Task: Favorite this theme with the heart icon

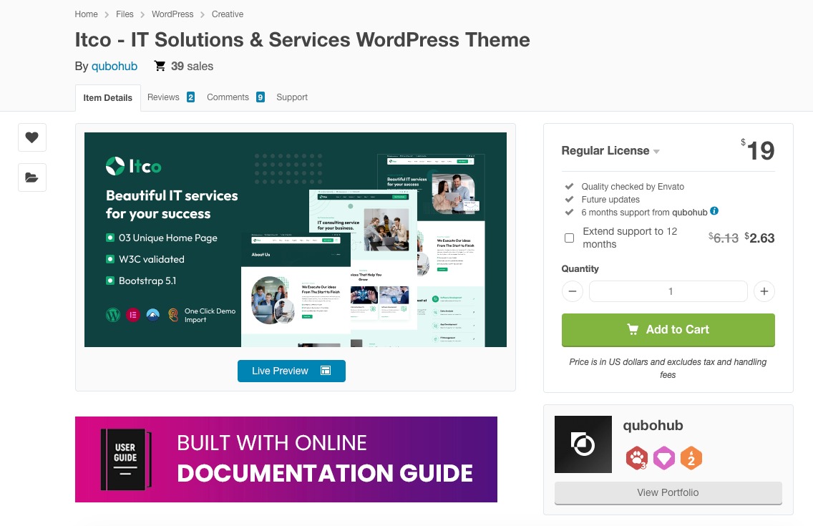Action: (32, 137)
